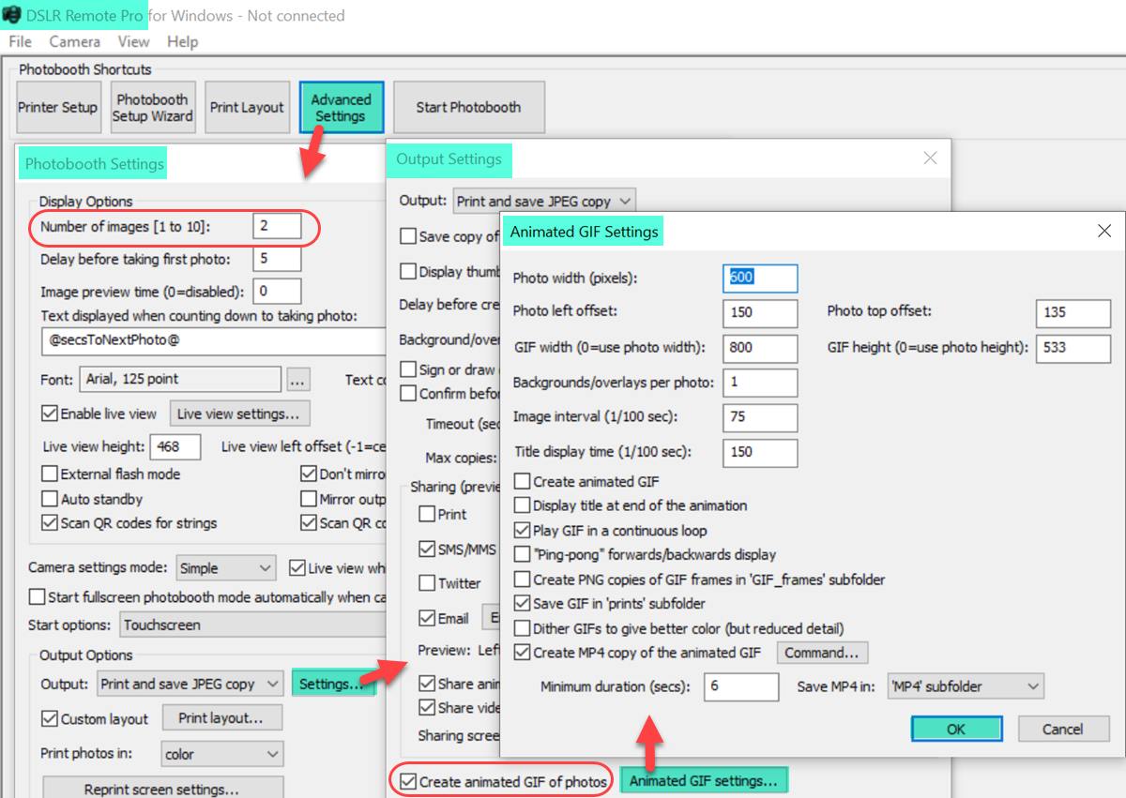
Task: Click the Command... button
Action: pos(822,653)
